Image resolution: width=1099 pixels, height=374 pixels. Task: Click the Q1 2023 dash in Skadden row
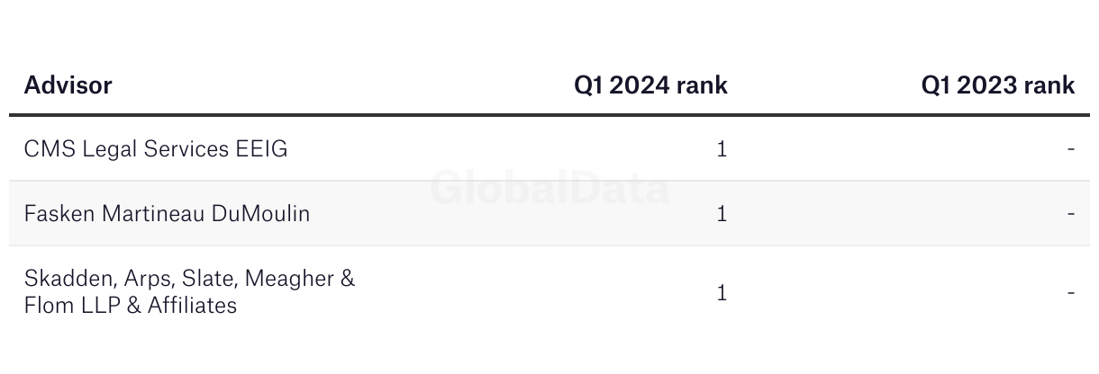1071,292
